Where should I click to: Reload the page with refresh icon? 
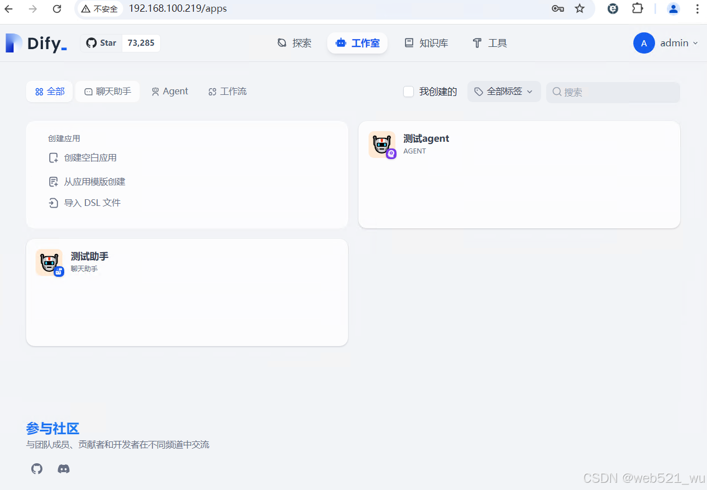pos(57,9)
